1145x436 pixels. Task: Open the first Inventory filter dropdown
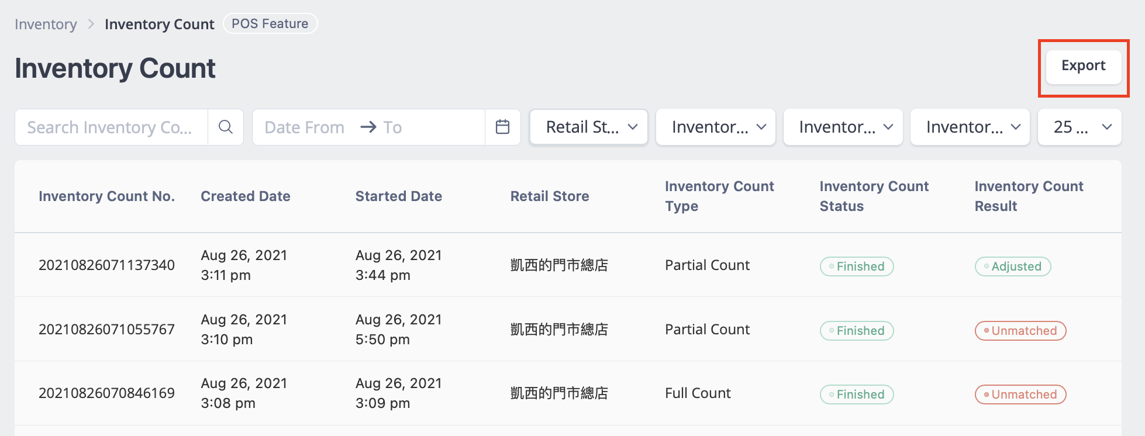coord(716,127)
